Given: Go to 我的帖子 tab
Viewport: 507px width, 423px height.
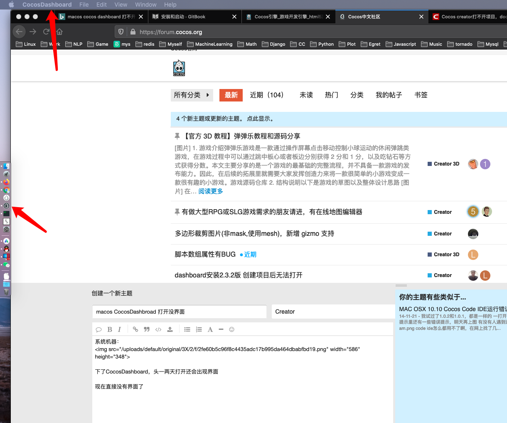Looking at the screenshot, I should 389,95.
